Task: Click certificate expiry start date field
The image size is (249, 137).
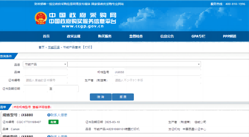Action: [35, 89]
